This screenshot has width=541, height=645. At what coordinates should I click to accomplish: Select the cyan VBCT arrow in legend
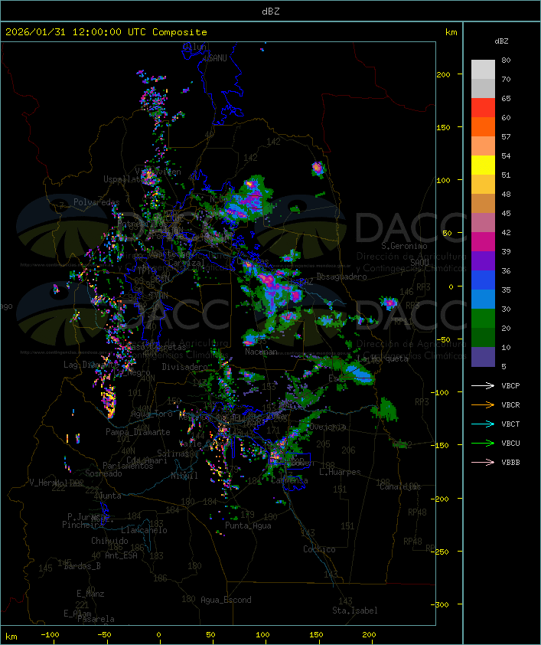tap(484, 424)
